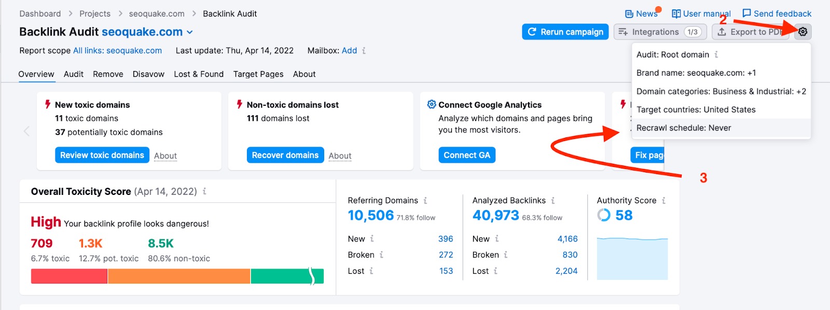Click the Connect GA button
The image size is (830, 310).
tap(467, 155)
